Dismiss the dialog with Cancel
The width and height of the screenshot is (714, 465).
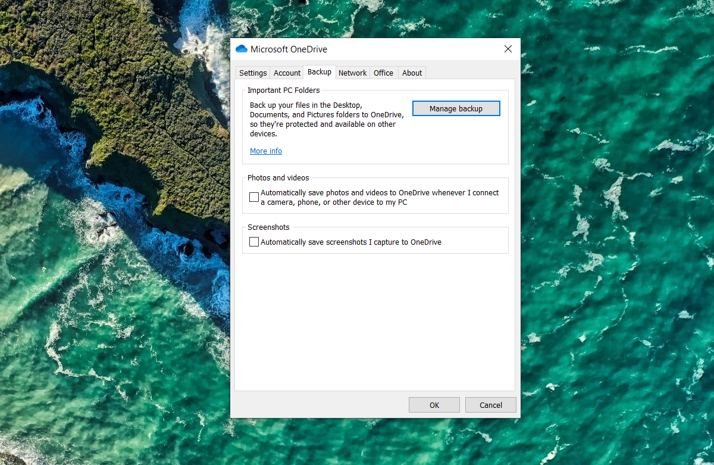[x=490, y=405]
